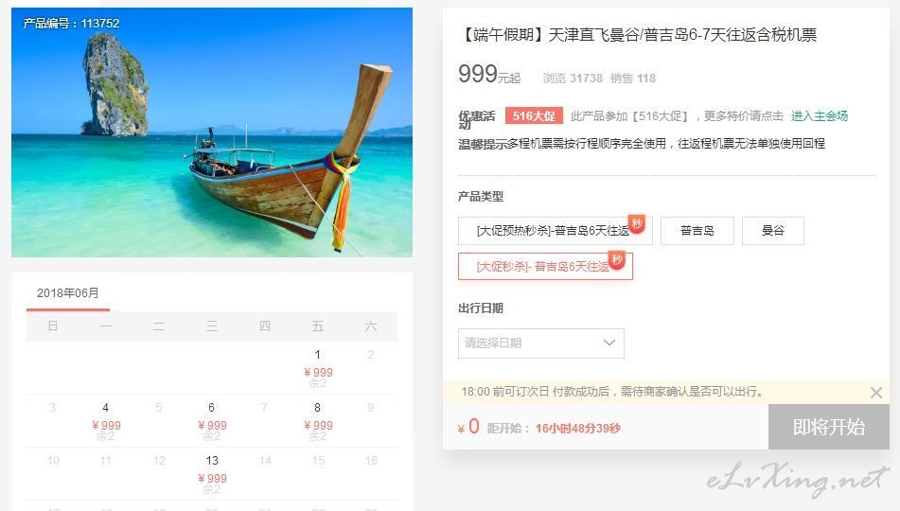Pick June 8 priced ¥999 in calendar
This screenshot has height=511, width=900.
click(x=317, y=420)
